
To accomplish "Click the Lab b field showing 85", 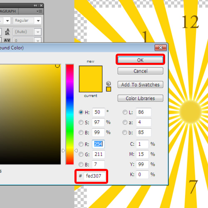I will click(144, 132).
